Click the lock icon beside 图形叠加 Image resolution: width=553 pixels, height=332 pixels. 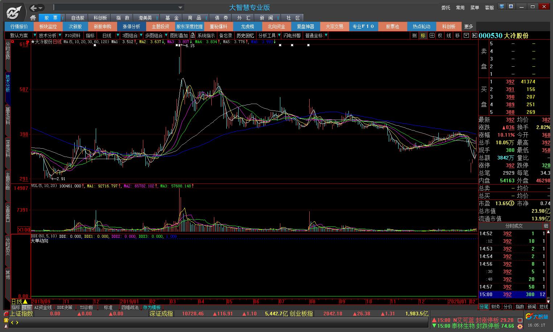(x=193, y=36)
